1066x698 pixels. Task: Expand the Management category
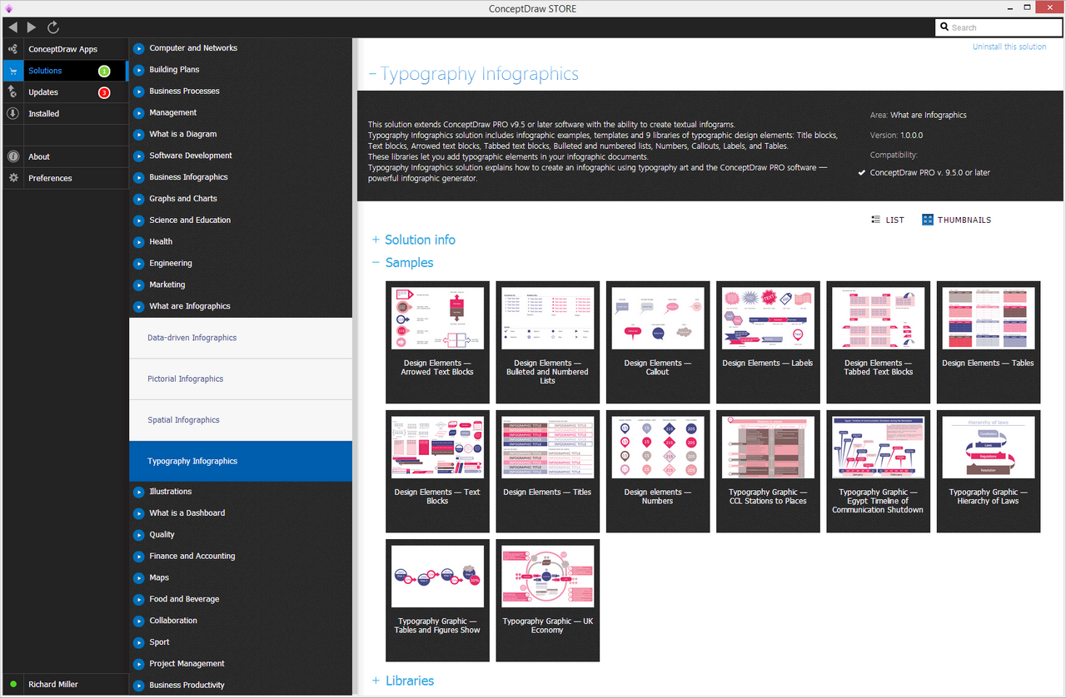[139, 113]
